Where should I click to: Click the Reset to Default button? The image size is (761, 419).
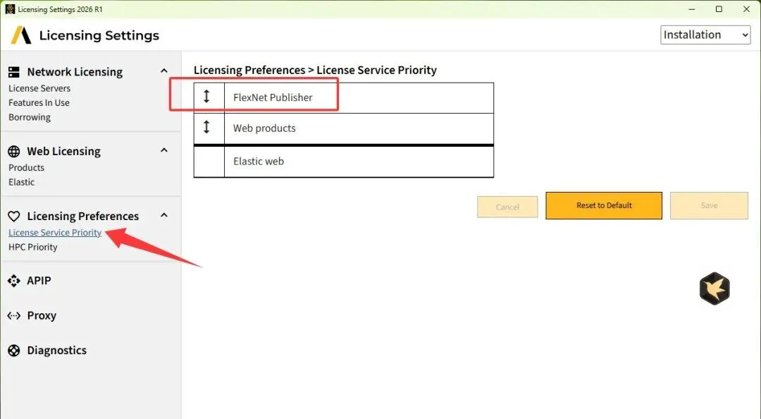604,205
